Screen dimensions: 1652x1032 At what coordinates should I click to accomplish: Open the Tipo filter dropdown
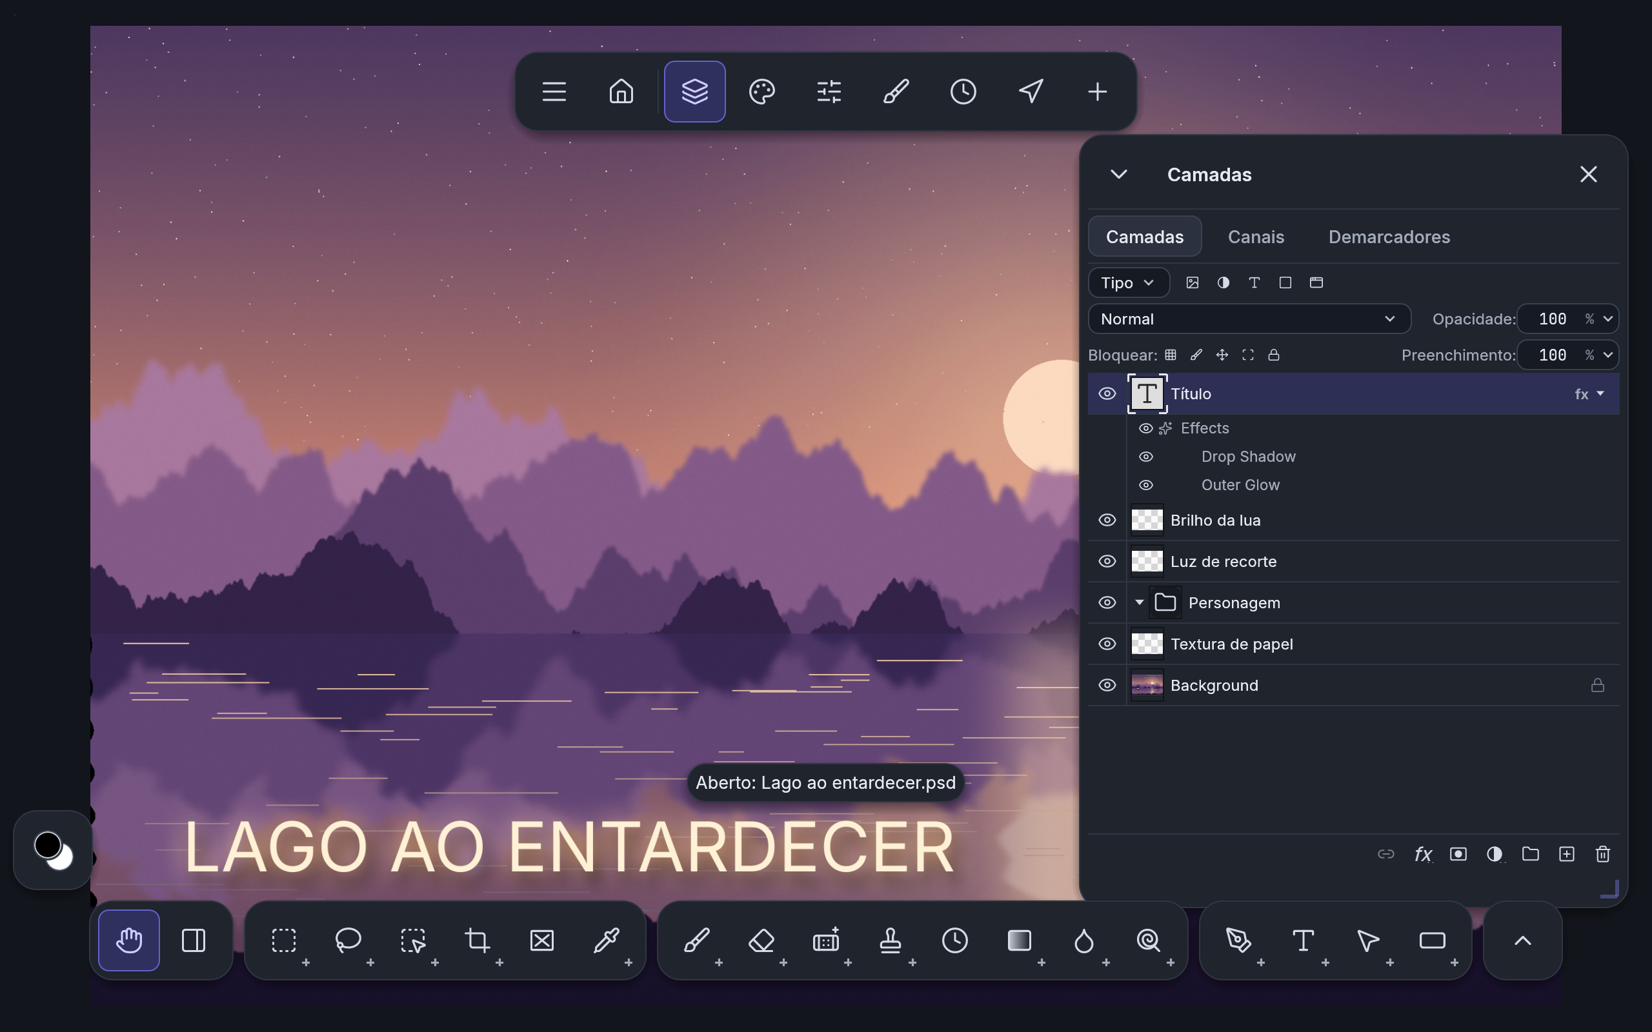pos(1129,283)
